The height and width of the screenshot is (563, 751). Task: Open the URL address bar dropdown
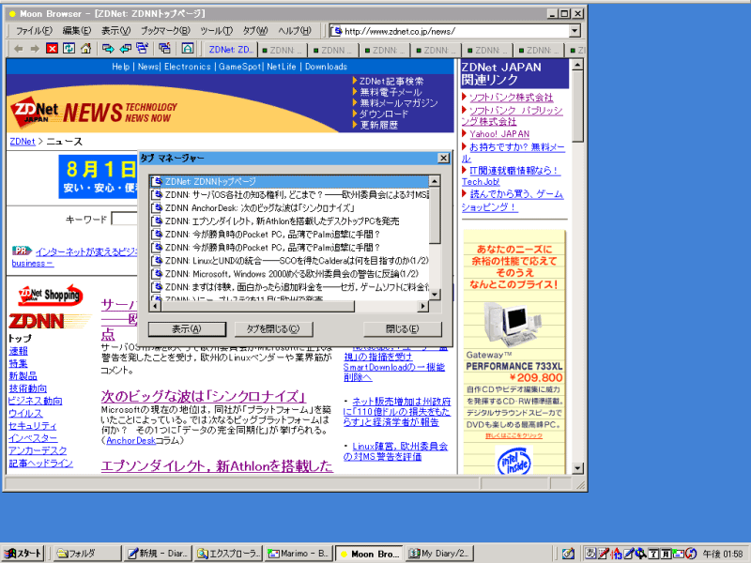[x=575, y=31]
